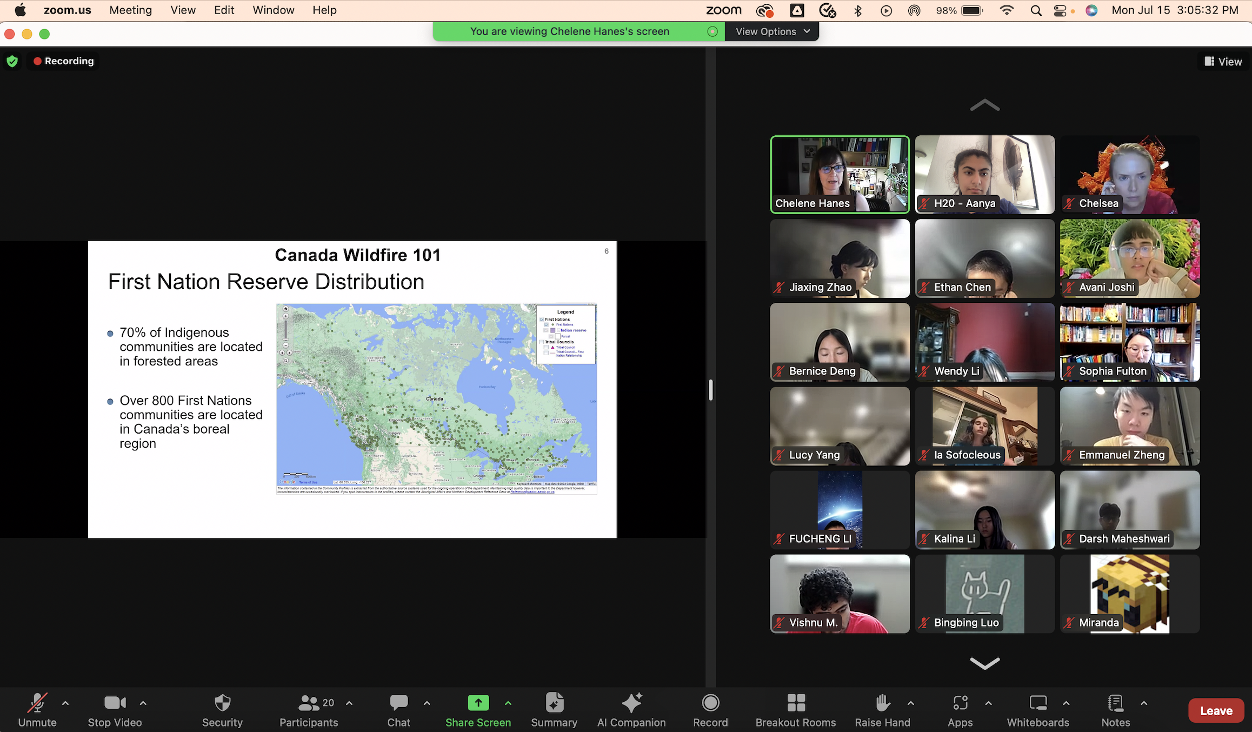1252x732 pixels.
Task: Toggle Stop Video camera
Action: click(115, 703)
